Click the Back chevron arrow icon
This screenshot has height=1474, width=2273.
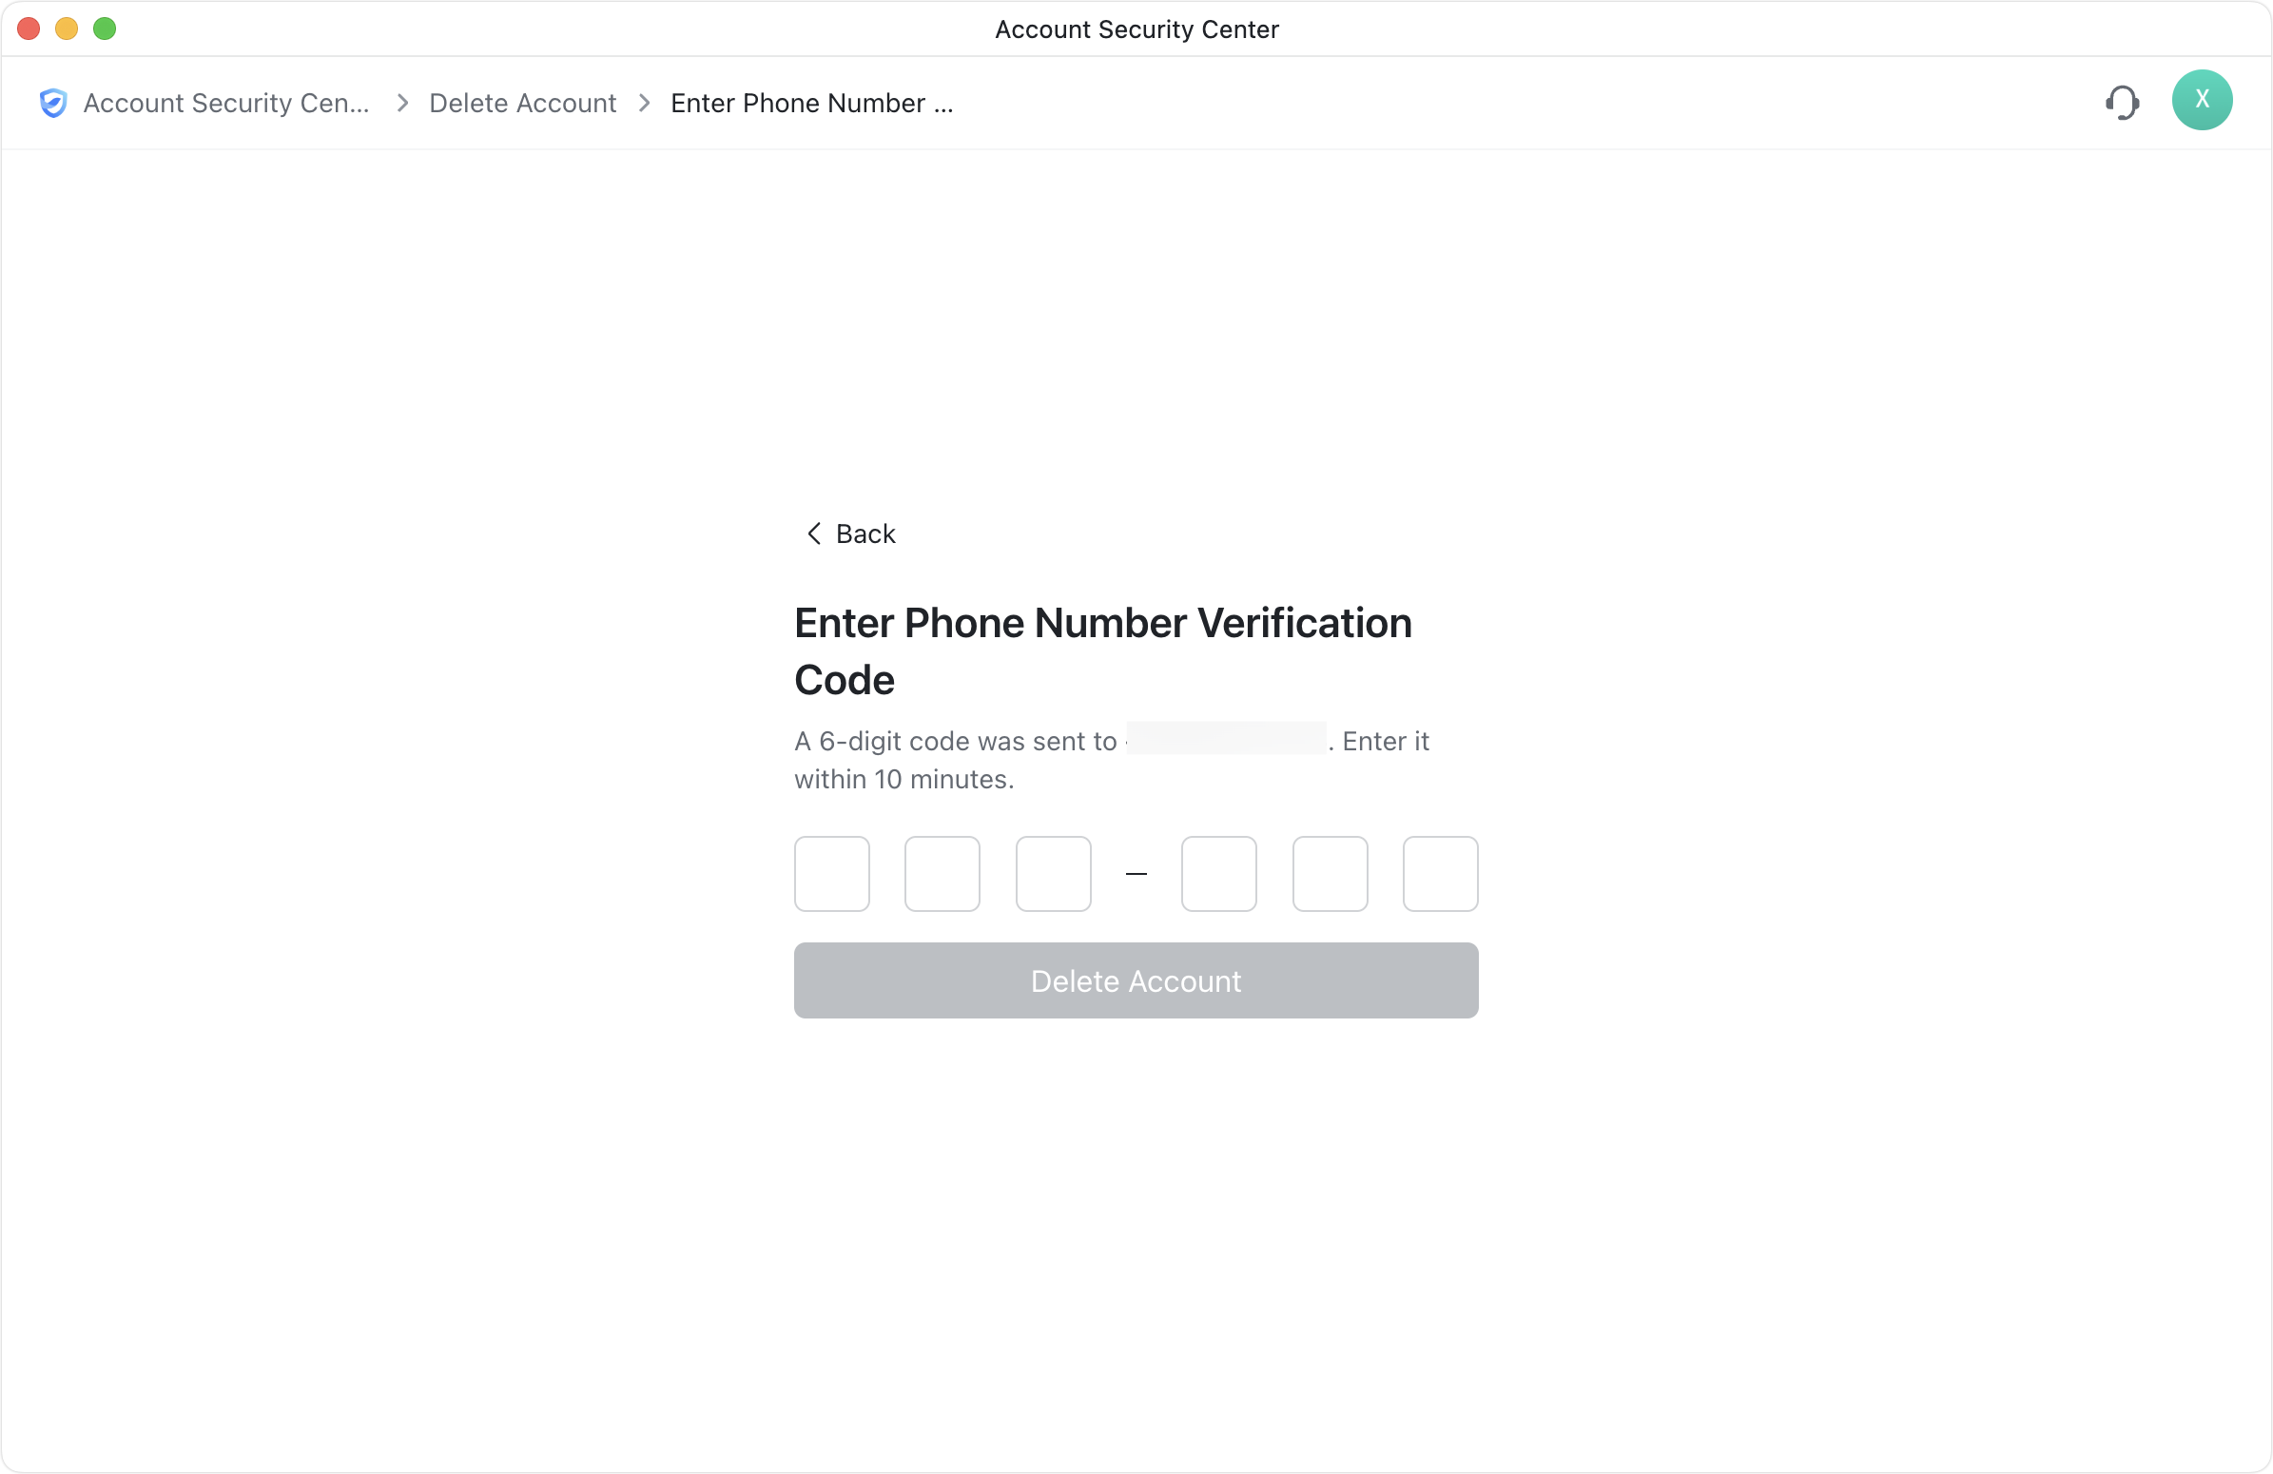click(x=814, y=533)
